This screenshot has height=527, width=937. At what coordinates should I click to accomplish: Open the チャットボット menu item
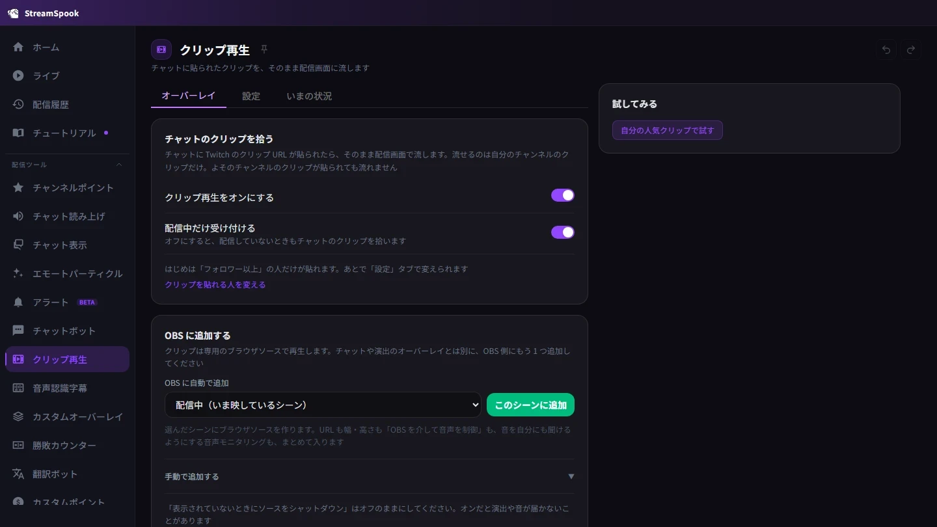[68, 331]
